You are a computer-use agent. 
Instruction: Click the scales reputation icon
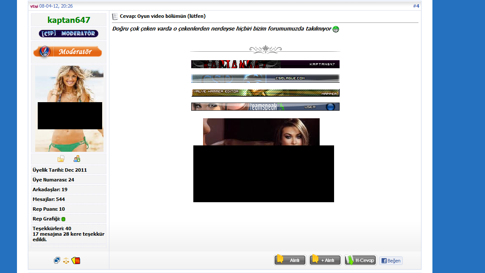click(66, 260)
